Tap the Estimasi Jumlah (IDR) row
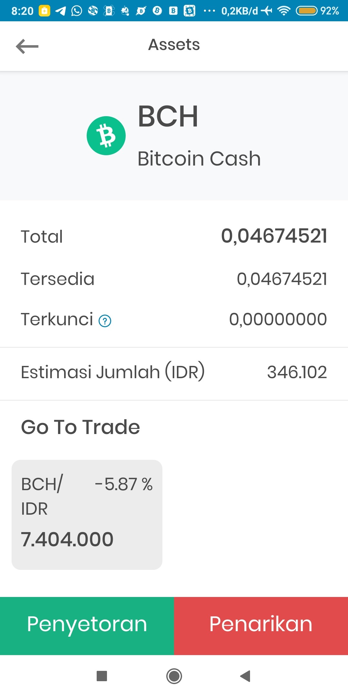This screenshot has width=348, height=697. click(x=174, y=372)
